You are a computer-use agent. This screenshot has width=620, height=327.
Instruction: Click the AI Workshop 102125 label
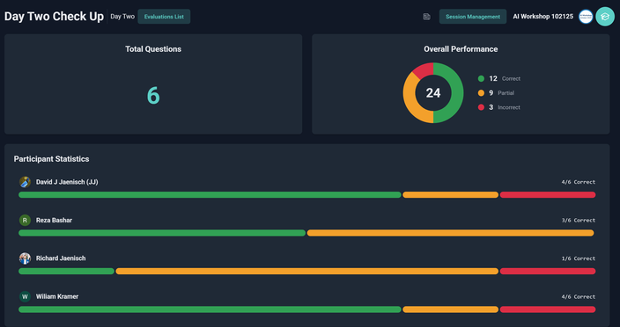542,17
